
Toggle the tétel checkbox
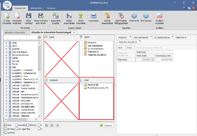point(5,125)
